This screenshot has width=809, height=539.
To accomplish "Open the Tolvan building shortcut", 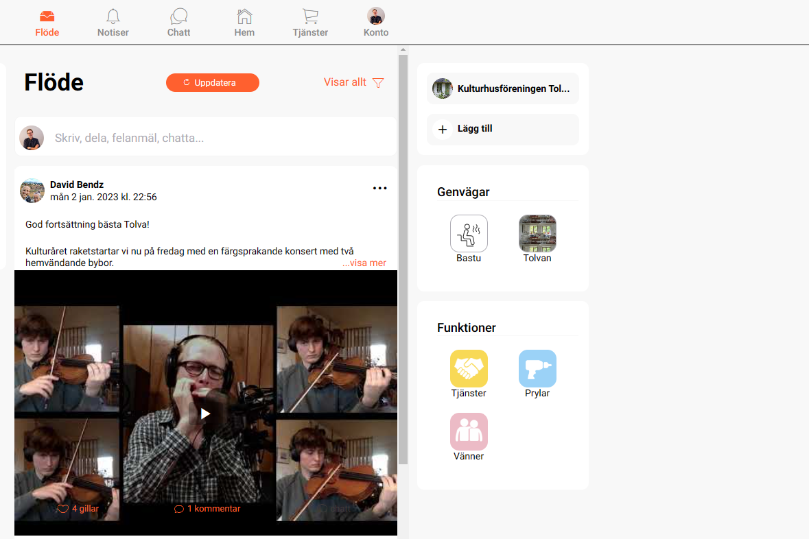I will click(537, 234).
